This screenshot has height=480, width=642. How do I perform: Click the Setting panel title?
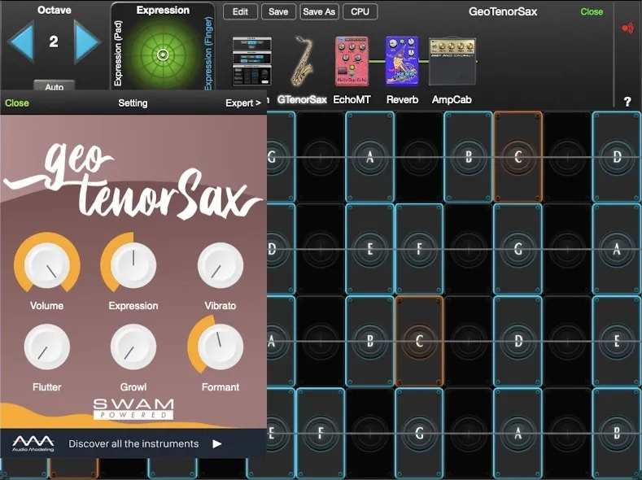[x=133, y=103]
